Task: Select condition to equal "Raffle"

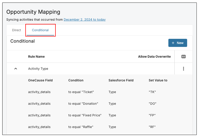Action: coord(81,127)
